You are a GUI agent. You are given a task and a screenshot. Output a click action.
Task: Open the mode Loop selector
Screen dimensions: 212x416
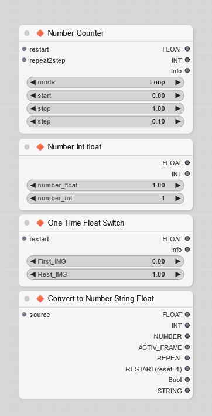105,82
